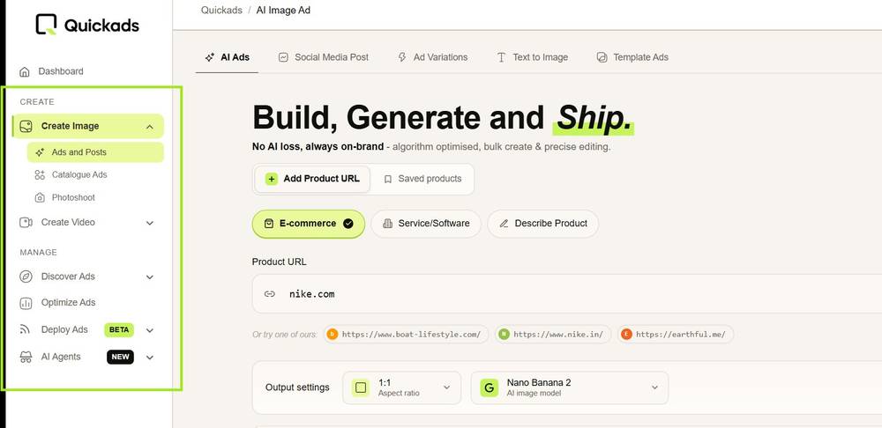Image resolution: width=882 pixels, height=428 pixels.
Task: Expand the Create Video section chevron
Action: (x=150, y=223)
